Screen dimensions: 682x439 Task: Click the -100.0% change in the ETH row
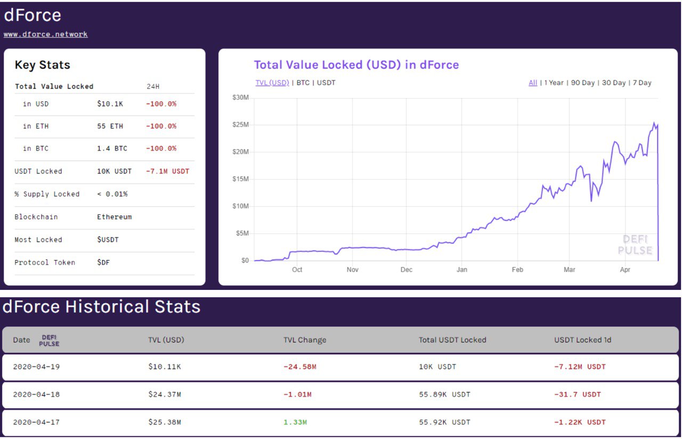tap(161, 126)
